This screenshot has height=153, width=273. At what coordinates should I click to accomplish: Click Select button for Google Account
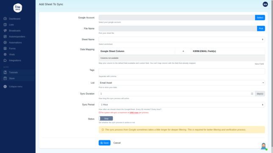tap(260, 18)
